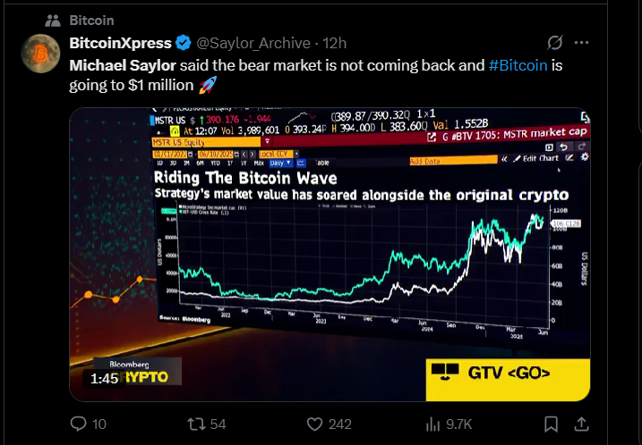Open the BitcoinXpress display name link
This screenshot has height=445, width=642.
tap(120, 43)
